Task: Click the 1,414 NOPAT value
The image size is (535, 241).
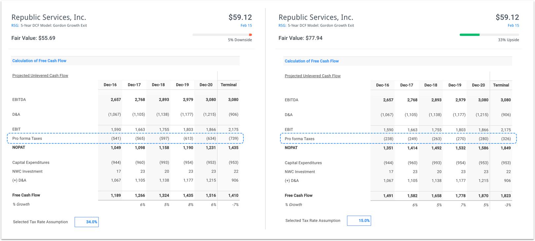Action: click(x=412, y=148)
